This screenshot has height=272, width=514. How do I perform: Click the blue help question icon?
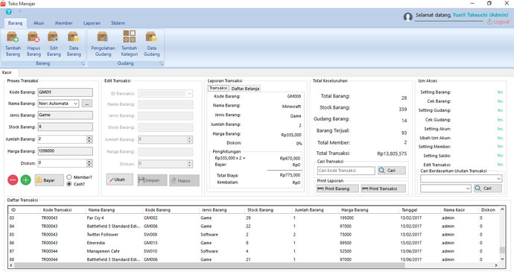(x=8, y=12)
